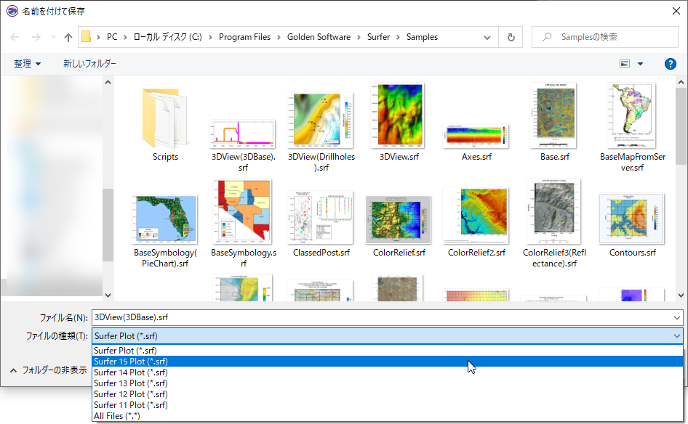
Task: Go back to the previous folder
Action: 15,37
